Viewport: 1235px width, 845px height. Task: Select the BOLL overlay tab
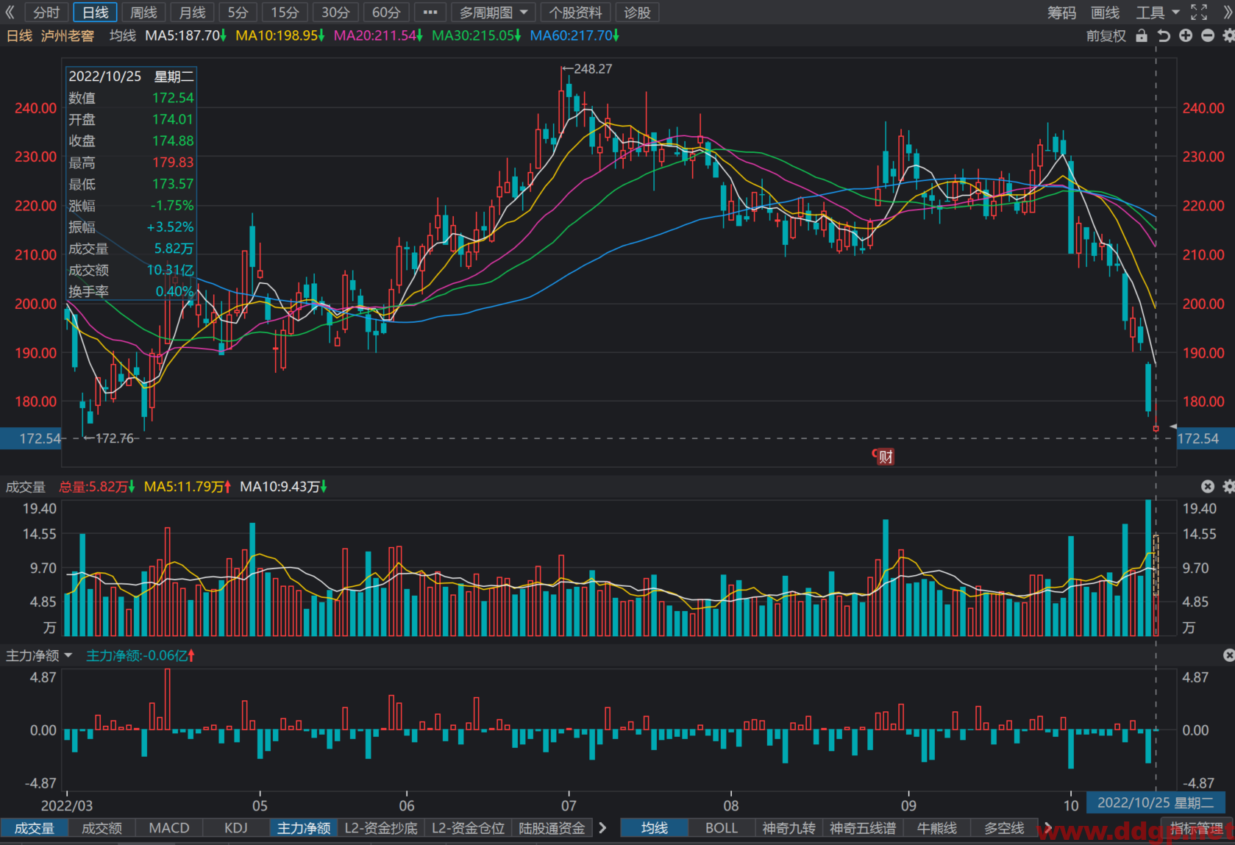(x=722, y=828)
